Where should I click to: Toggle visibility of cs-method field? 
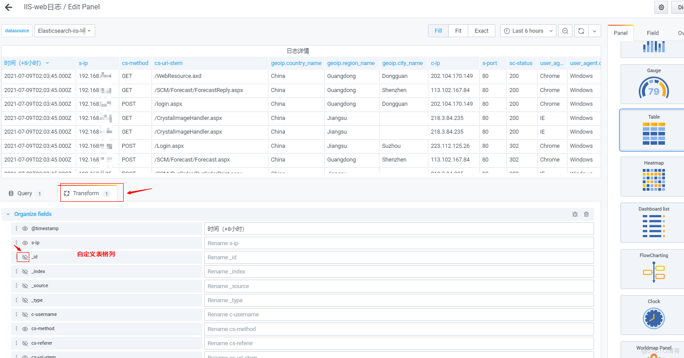point(25,329)
